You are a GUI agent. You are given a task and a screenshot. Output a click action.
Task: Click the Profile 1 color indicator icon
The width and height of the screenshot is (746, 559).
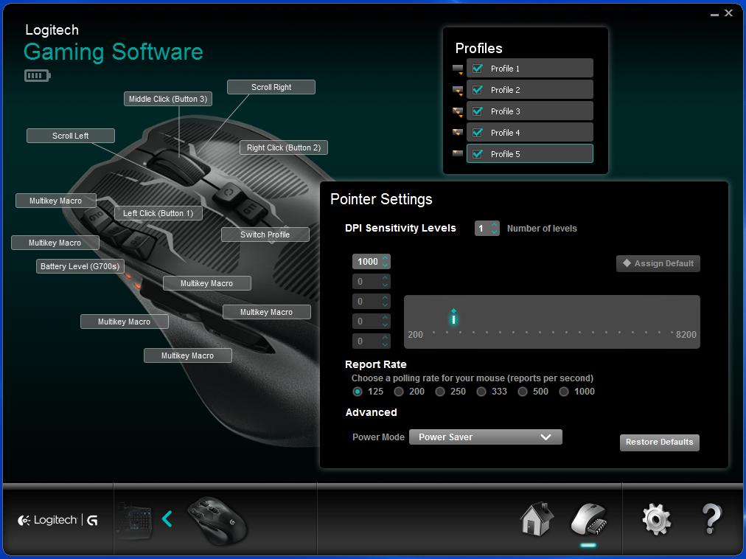458,69
